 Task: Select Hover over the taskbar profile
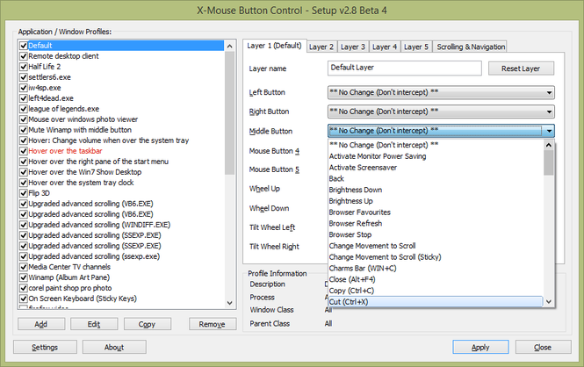point(69,151)
